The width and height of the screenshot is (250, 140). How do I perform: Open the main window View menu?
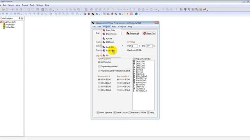coord(18,5)
